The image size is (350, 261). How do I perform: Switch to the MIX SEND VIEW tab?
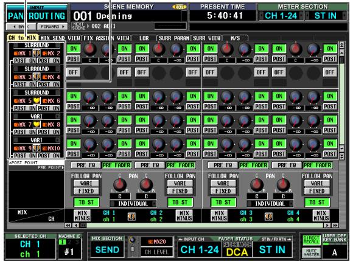click(60, 38)
